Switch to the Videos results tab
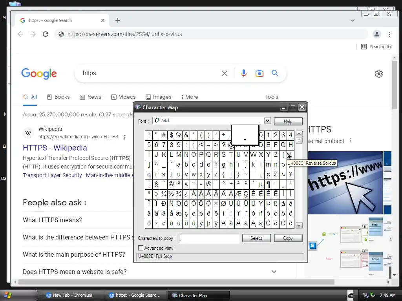Image resolution: width=402 pixels, height=301 pixels. click(123, 97)
